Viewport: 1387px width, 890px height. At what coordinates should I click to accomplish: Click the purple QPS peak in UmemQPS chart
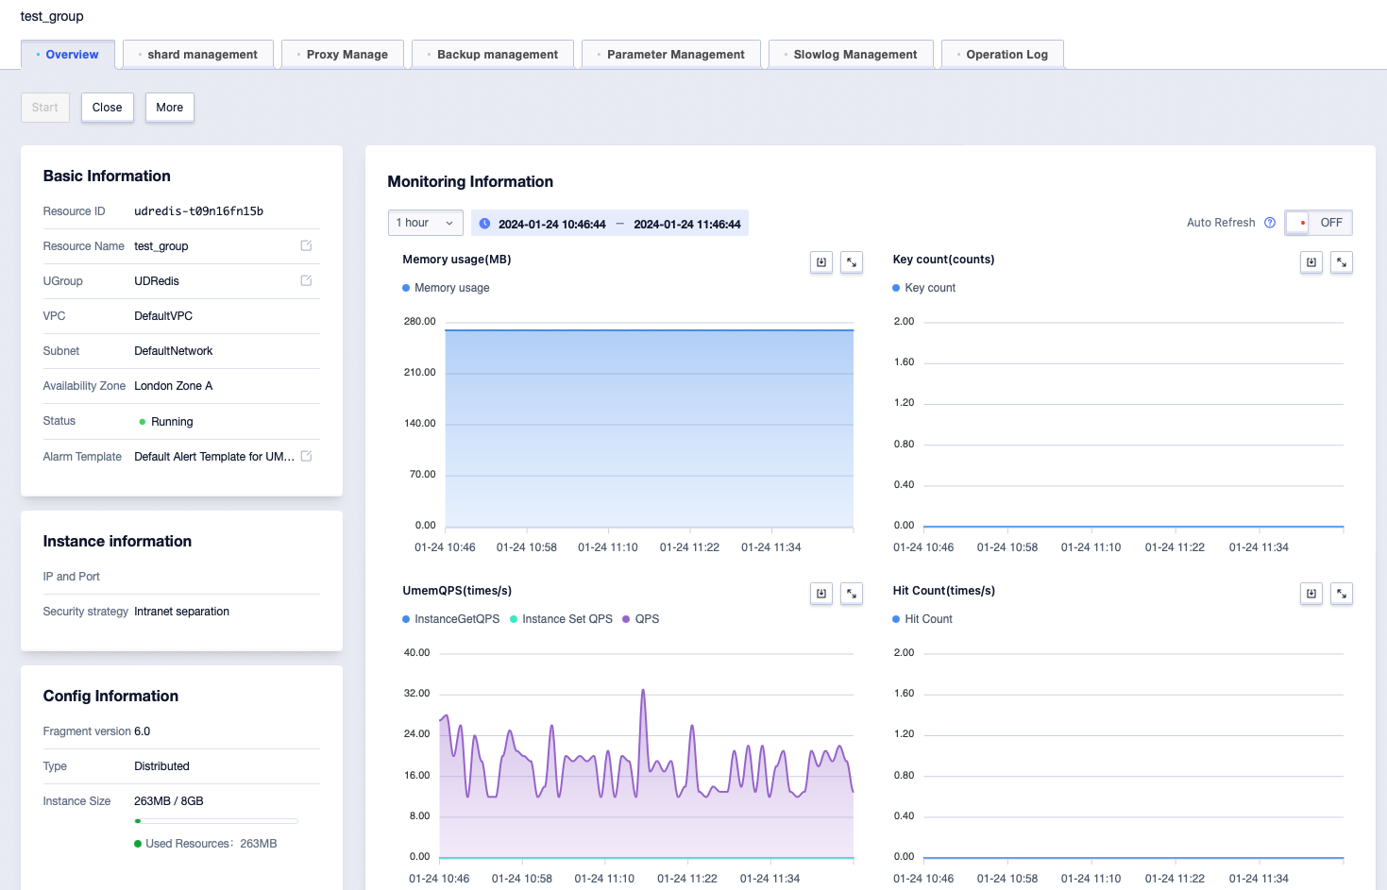coord(643,692)
